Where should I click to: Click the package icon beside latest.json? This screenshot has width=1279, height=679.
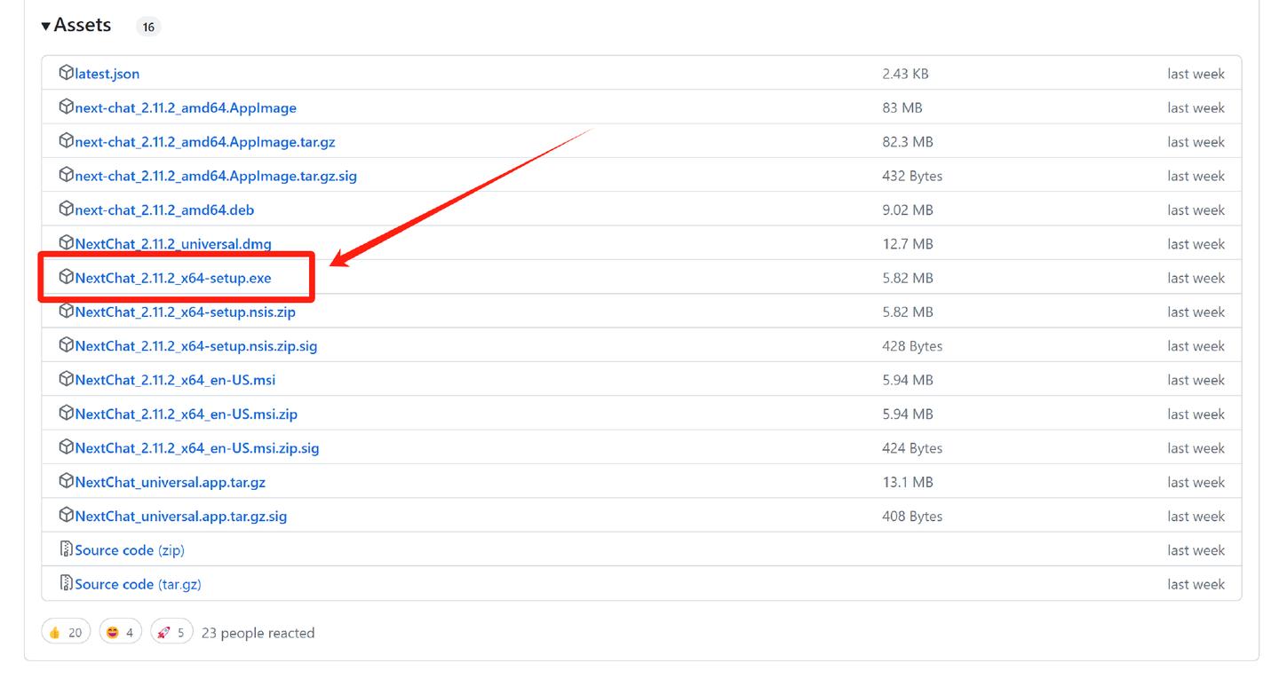(66, 73)
